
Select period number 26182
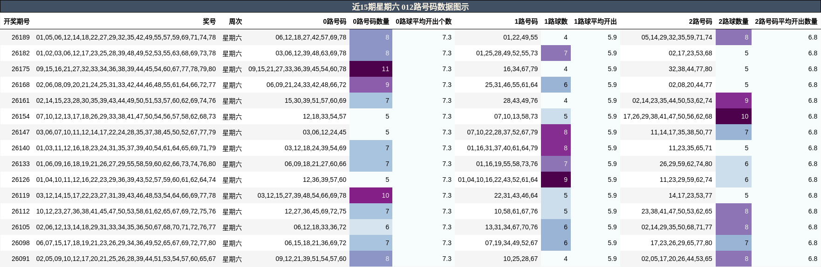pos(21,53)
